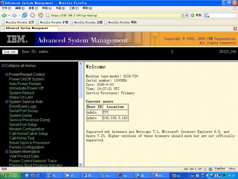Open the 编辑 menu

point(20,8)
